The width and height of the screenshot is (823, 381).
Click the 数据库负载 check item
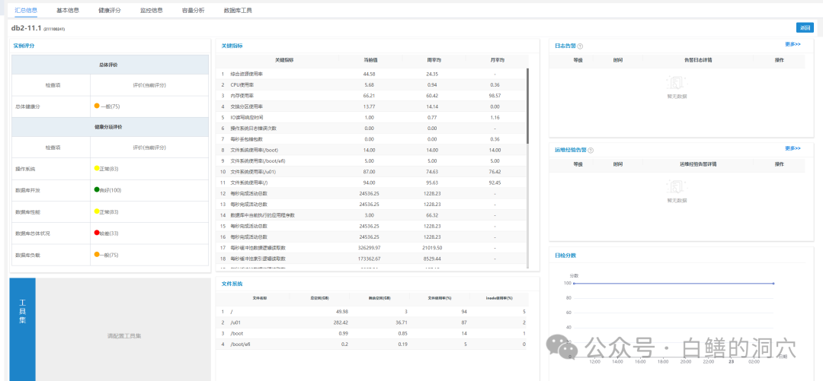coord(28,255)
